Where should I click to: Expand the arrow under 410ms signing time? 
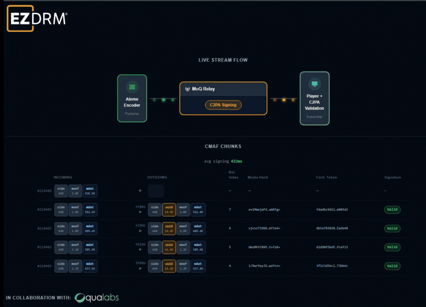140,212
